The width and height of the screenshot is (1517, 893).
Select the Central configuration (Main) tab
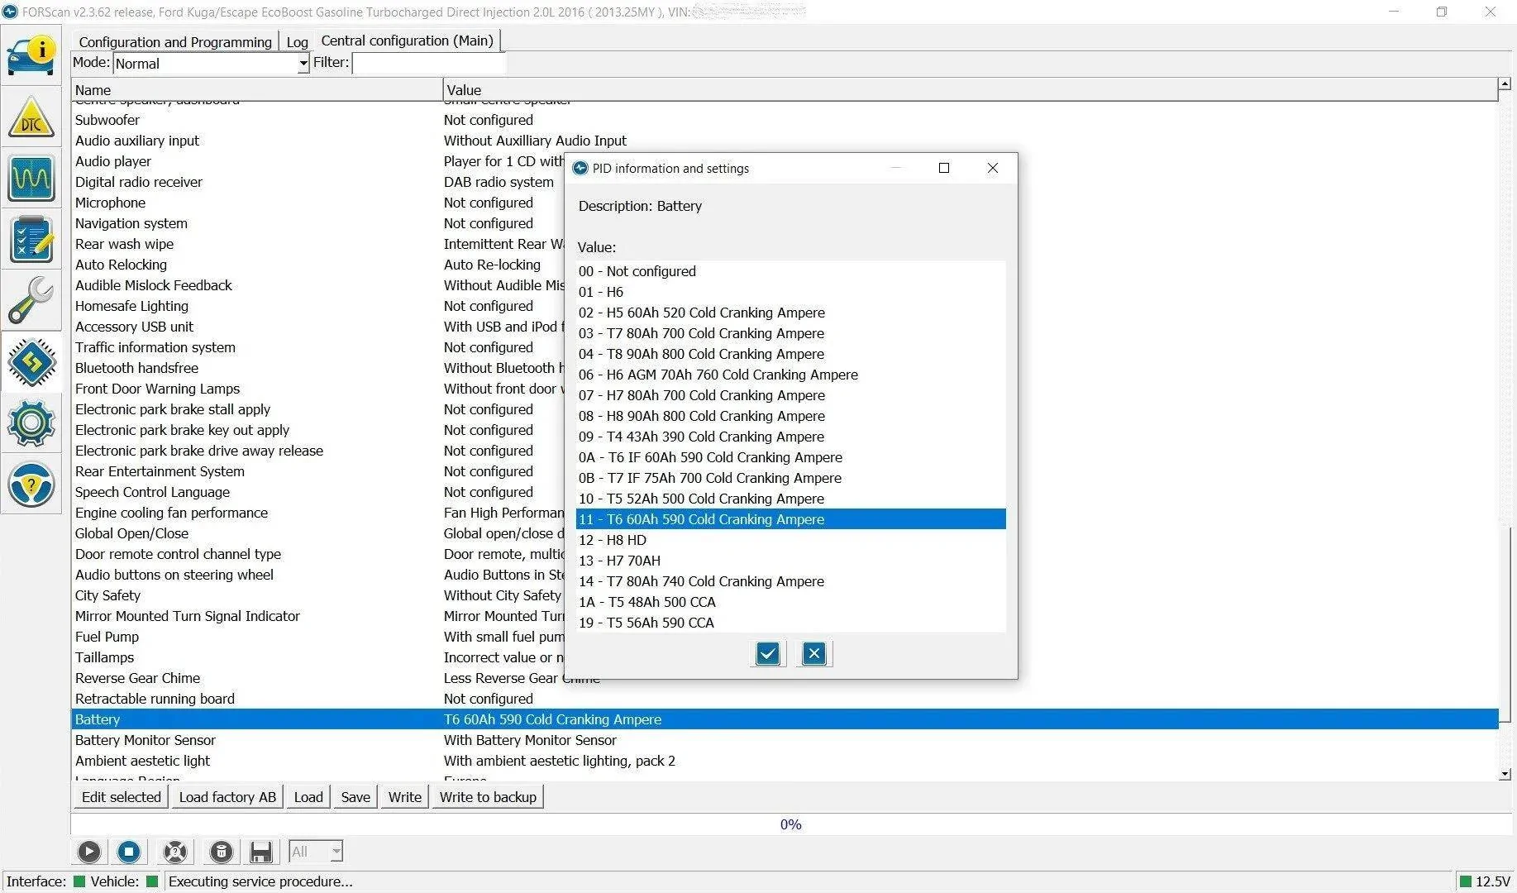(x=408, y=41)
